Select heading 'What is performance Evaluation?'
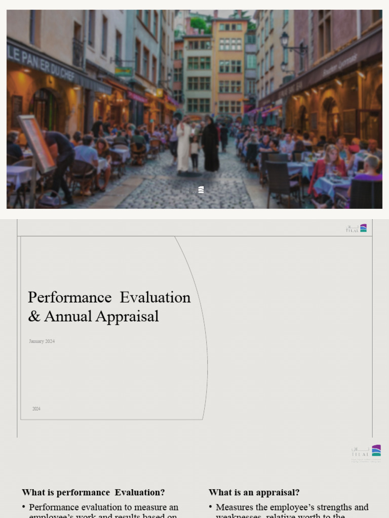 pos(93,492)
